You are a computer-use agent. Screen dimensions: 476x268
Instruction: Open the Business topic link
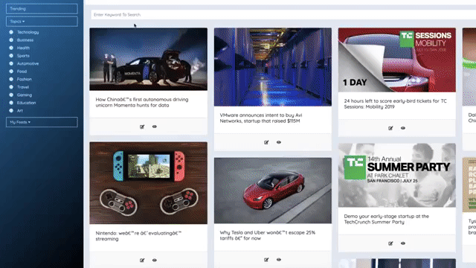(25, 40)
